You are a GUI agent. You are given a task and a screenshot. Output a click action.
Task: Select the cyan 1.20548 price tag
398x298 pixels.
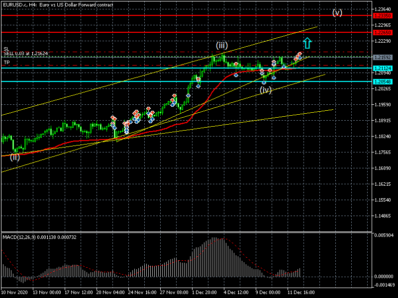383,81
